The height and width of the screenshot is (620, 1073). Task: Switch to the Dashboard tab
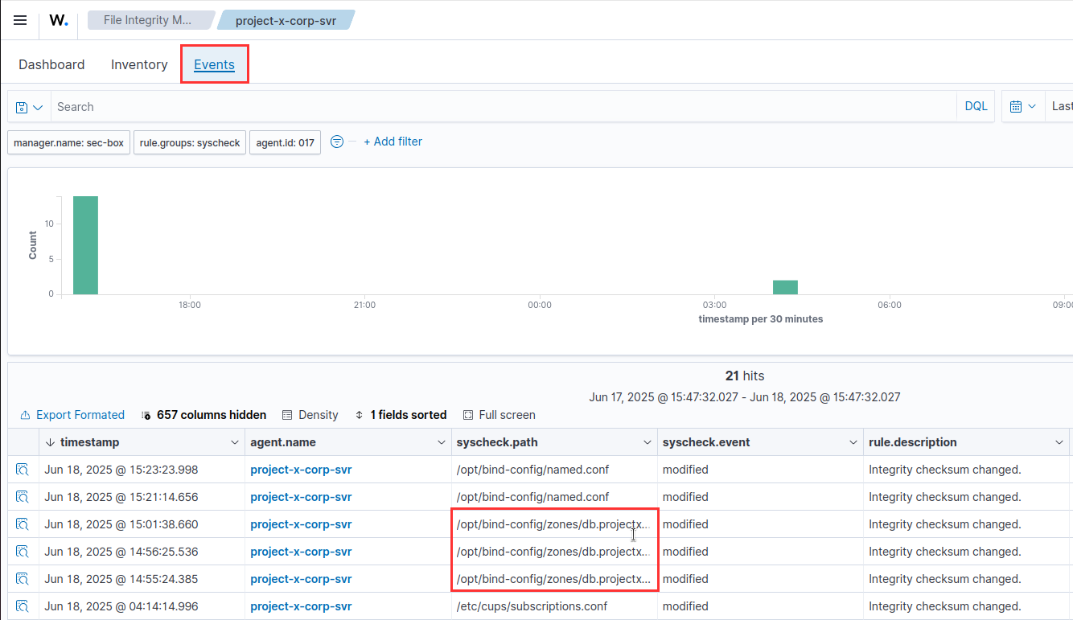(51, 64)
